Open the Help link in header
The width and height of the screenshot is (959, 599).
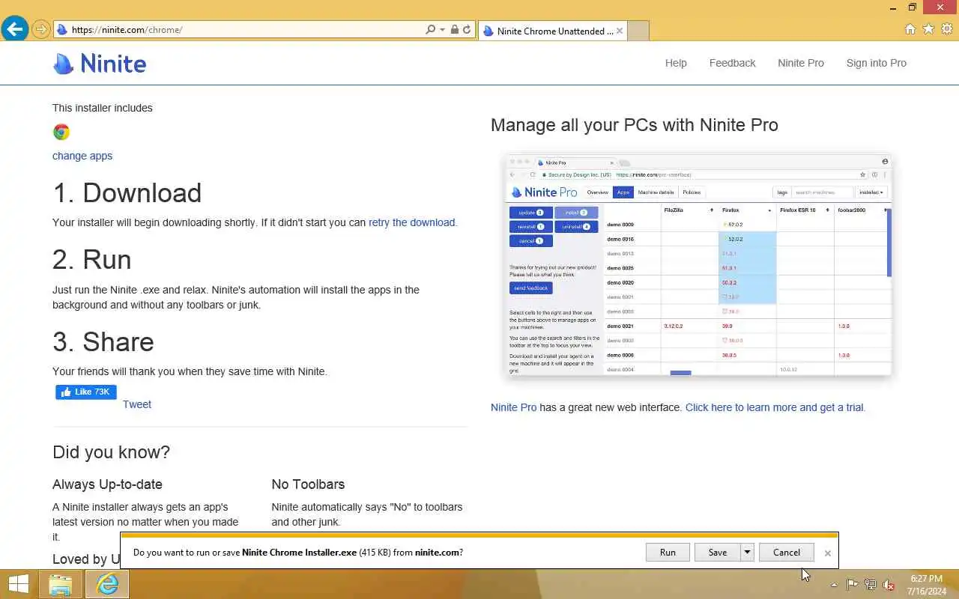click(676, 63)
